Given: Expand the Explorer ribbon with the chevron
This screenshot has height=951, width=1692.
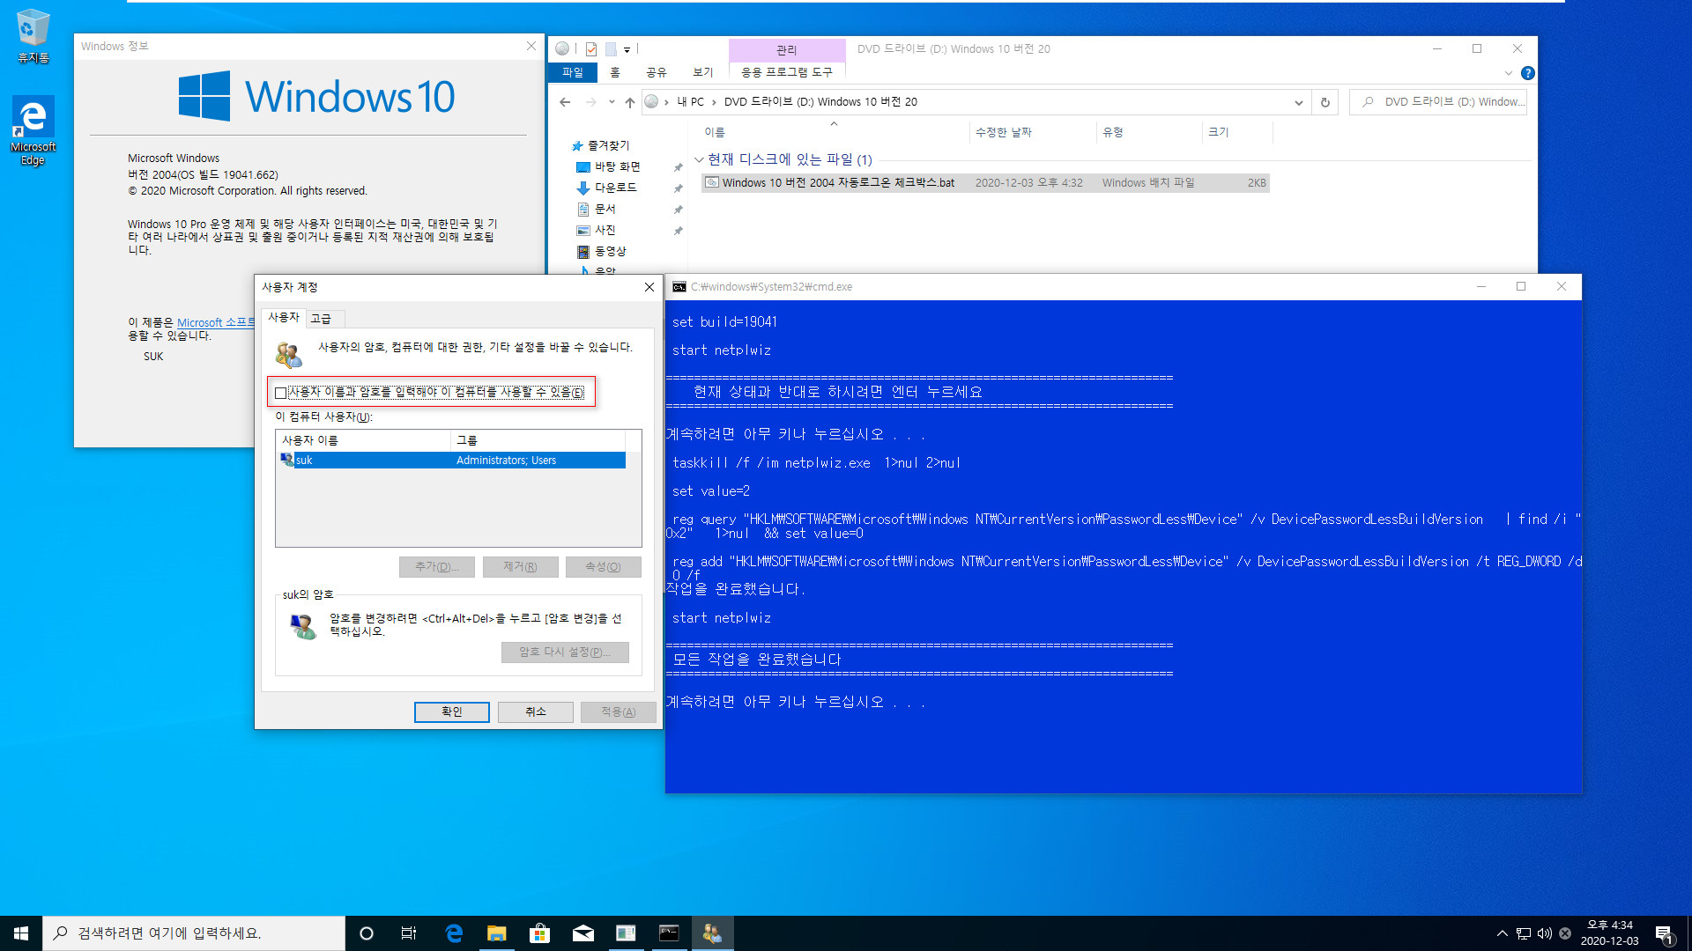Looking at the screenshot, I should (x=1508, y=73).
